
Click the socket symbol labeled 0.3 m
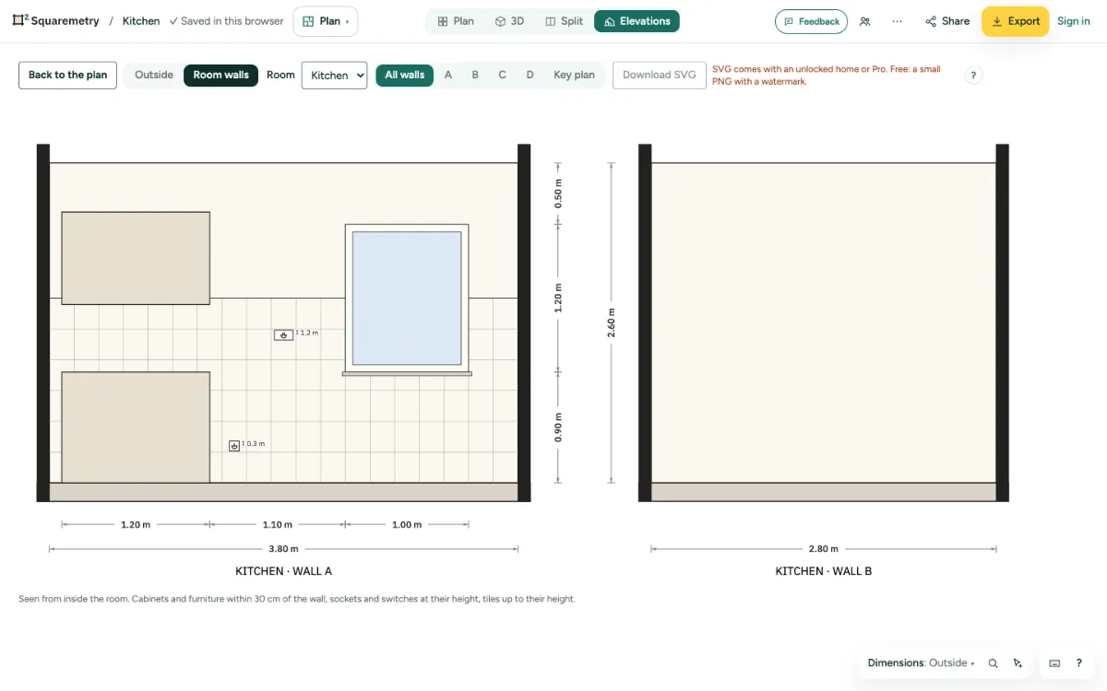click(x=234, y=446)
